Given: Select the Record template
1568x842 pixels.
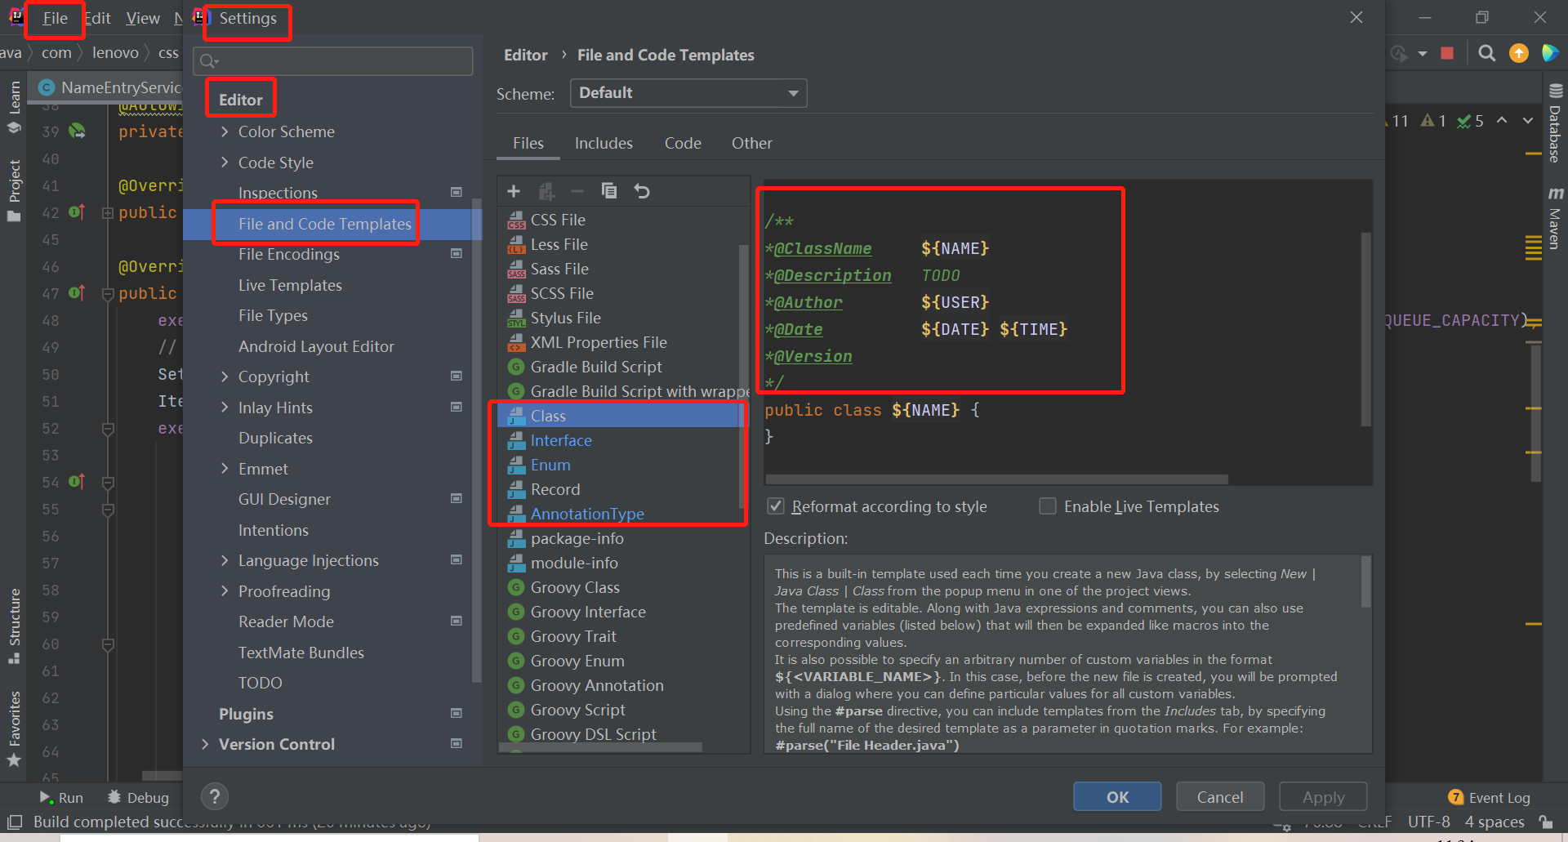Looking at the screenshot, I should [555, 489].
